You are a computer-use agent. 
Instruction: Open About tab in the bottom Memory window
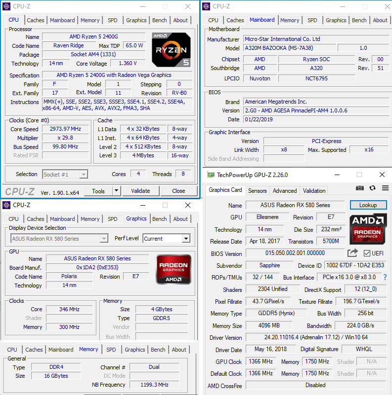tap(179, 350)
